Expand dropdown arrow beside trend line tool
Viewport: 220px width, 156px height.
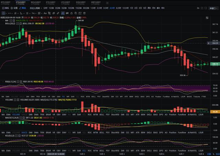pos(12,13)
